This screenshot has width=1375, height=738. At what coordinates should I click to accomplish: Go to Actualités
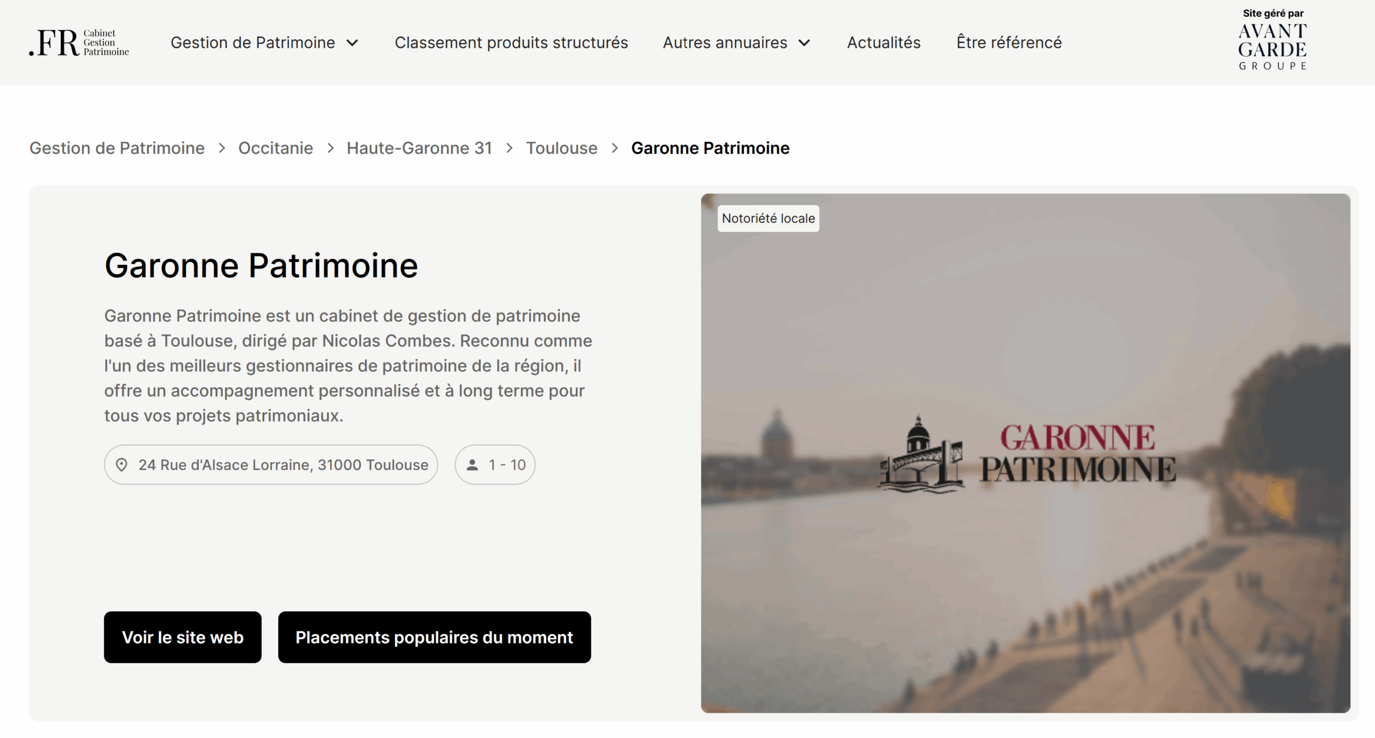[884, 42]
